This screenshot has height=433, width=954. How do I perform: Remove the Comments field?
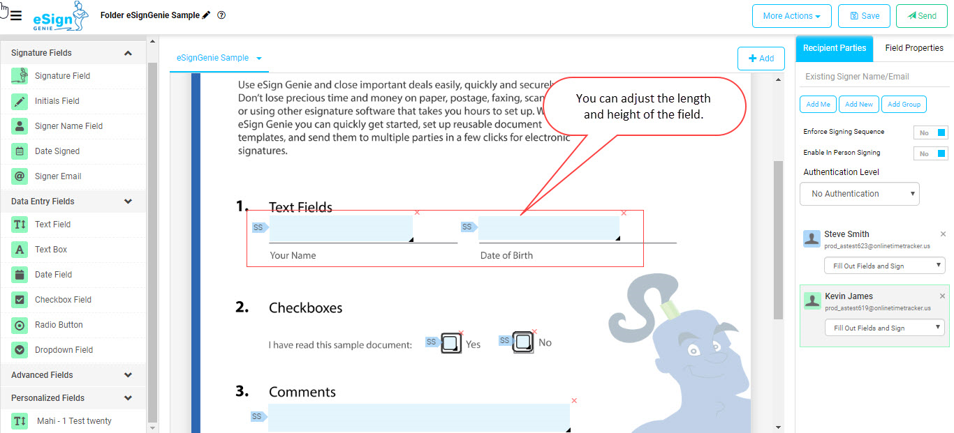(574, 400)
